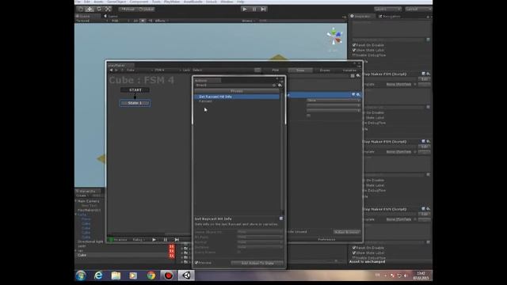Click the Add Action To State button
Image resolution: width=507 pixels, height=285 pixels.
[257, 263]
